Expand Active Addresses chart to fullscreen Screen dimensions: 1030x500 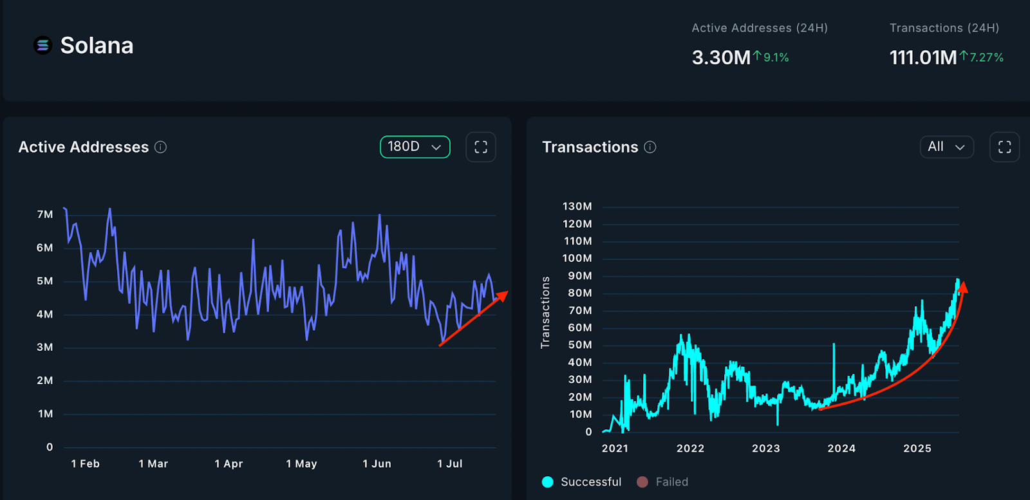pyautogui.click(x=480, y=147)
